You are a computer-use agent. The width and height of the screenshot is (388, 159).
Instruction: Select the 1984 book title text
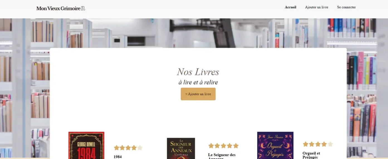(x=118, y=157)
